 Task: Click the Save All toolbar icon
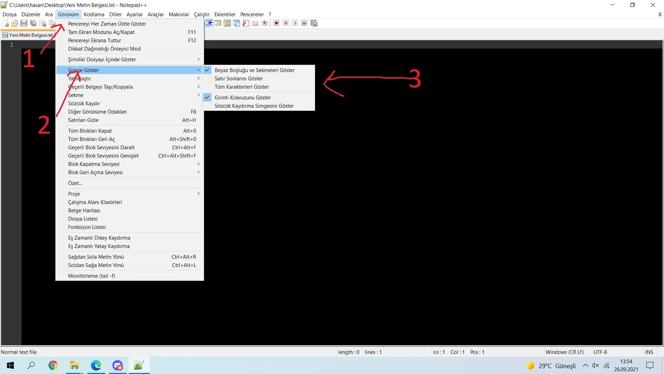(x=33, y=23)
